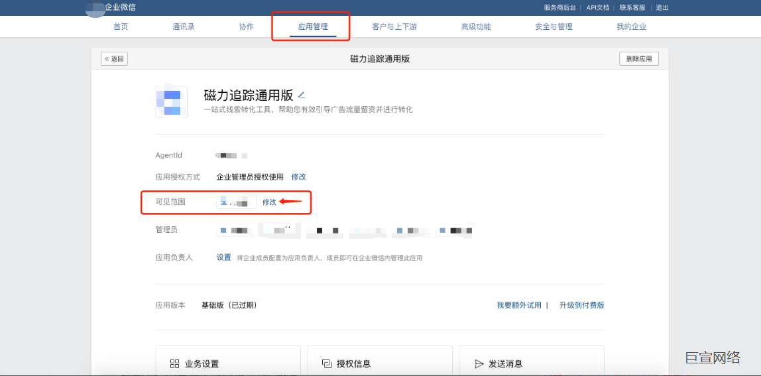Open the 授权信息 card

pyautogui.click(x=380, y=360)
